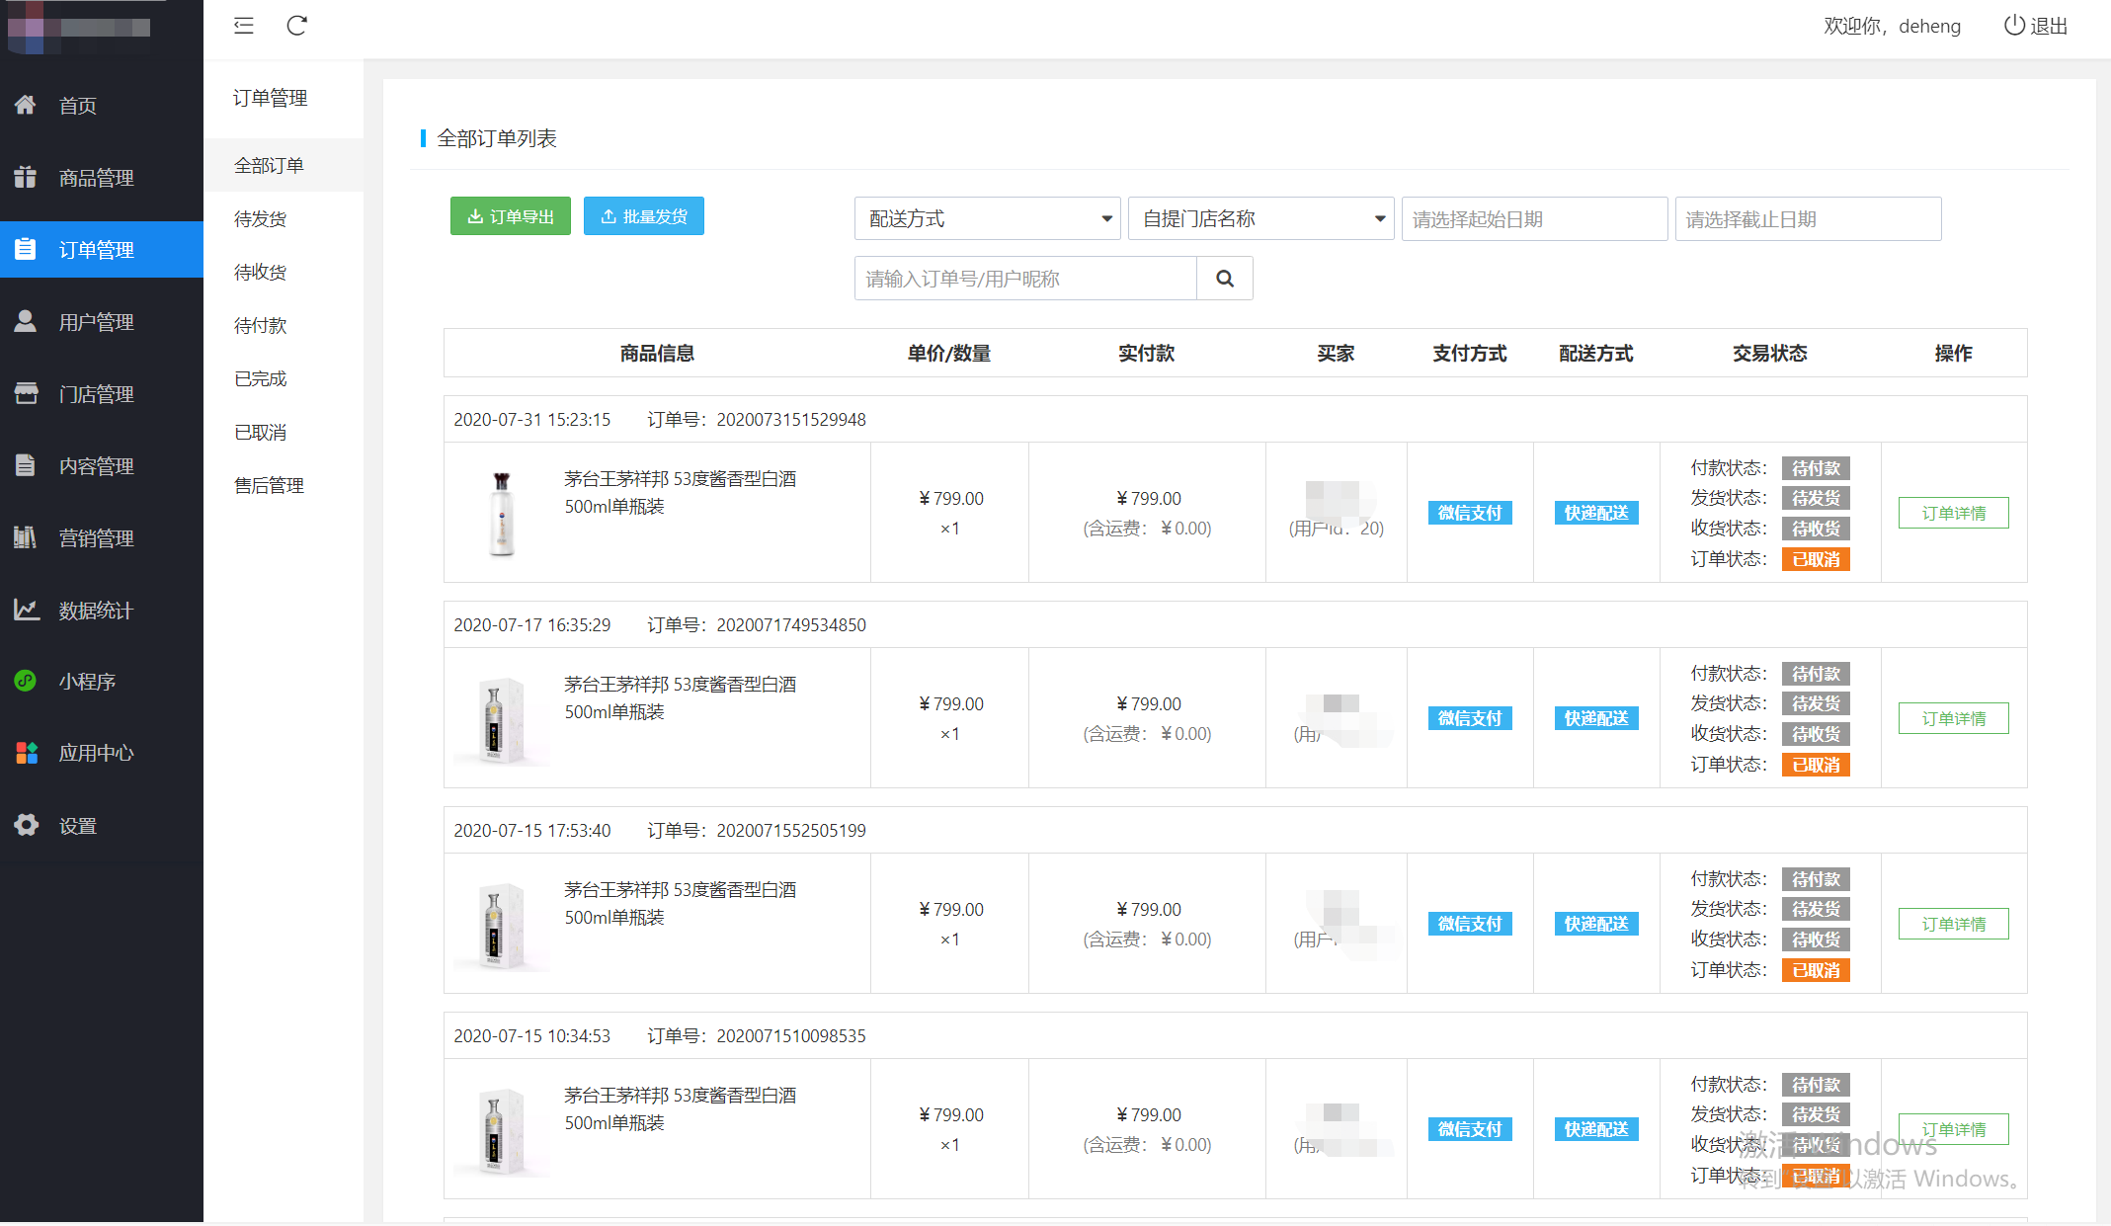This screenshot has height=1226, width=2111.
Task: Select the 待发货 submenu item
Action: (x=284, y=218)
